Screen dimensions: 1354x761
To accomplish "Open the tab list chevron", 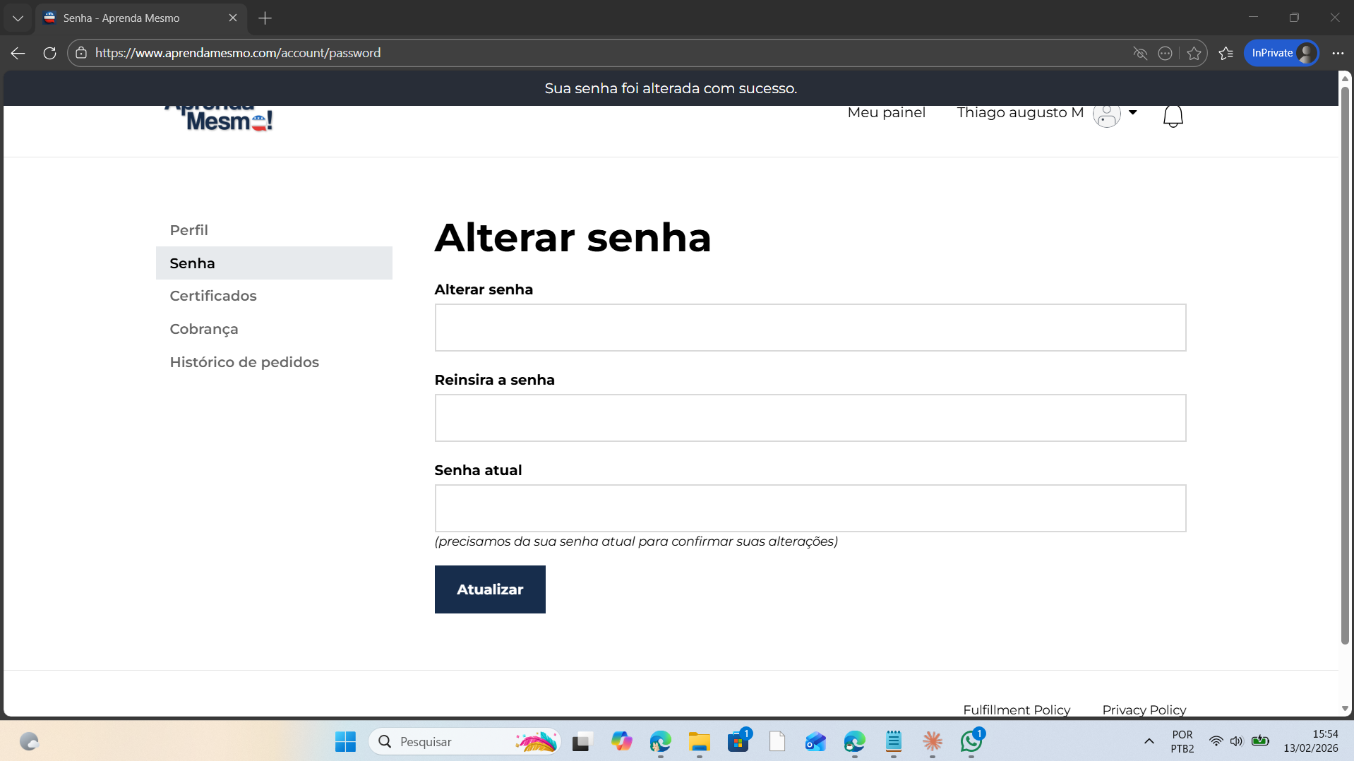I will click(18, 18).
